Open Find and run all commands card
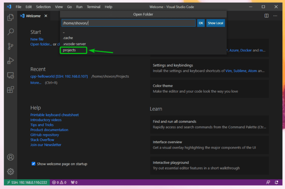 pyautogui.click(x=209, y=125)
